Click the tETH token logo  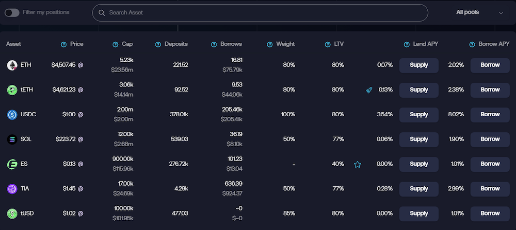tap(12, 90)
